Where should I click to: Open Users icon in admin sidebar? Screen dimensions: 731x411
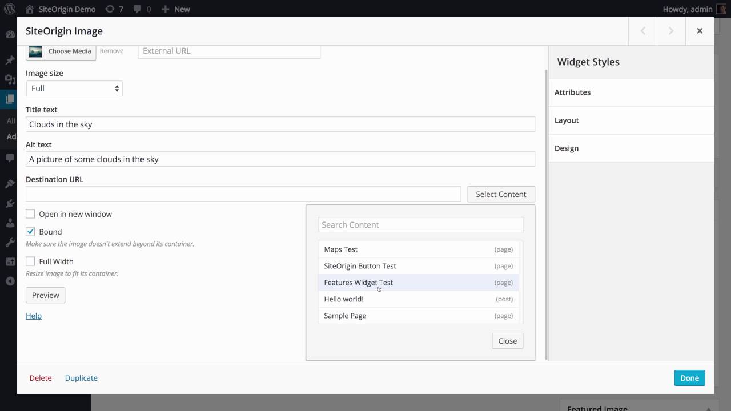pos(10,223)
